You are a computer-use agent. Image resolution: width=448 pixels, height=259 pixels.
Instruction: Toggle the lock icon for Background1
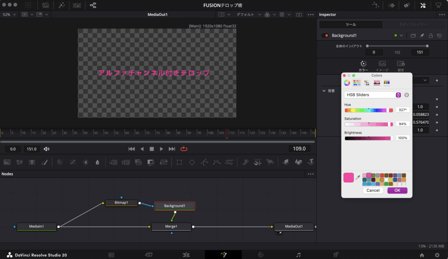tap(431, 35)
